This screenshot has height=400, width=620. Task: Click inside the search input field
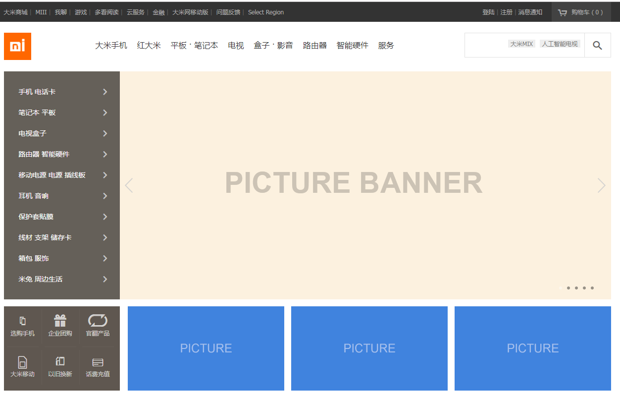pyautogui.click(x=485, y=45)
